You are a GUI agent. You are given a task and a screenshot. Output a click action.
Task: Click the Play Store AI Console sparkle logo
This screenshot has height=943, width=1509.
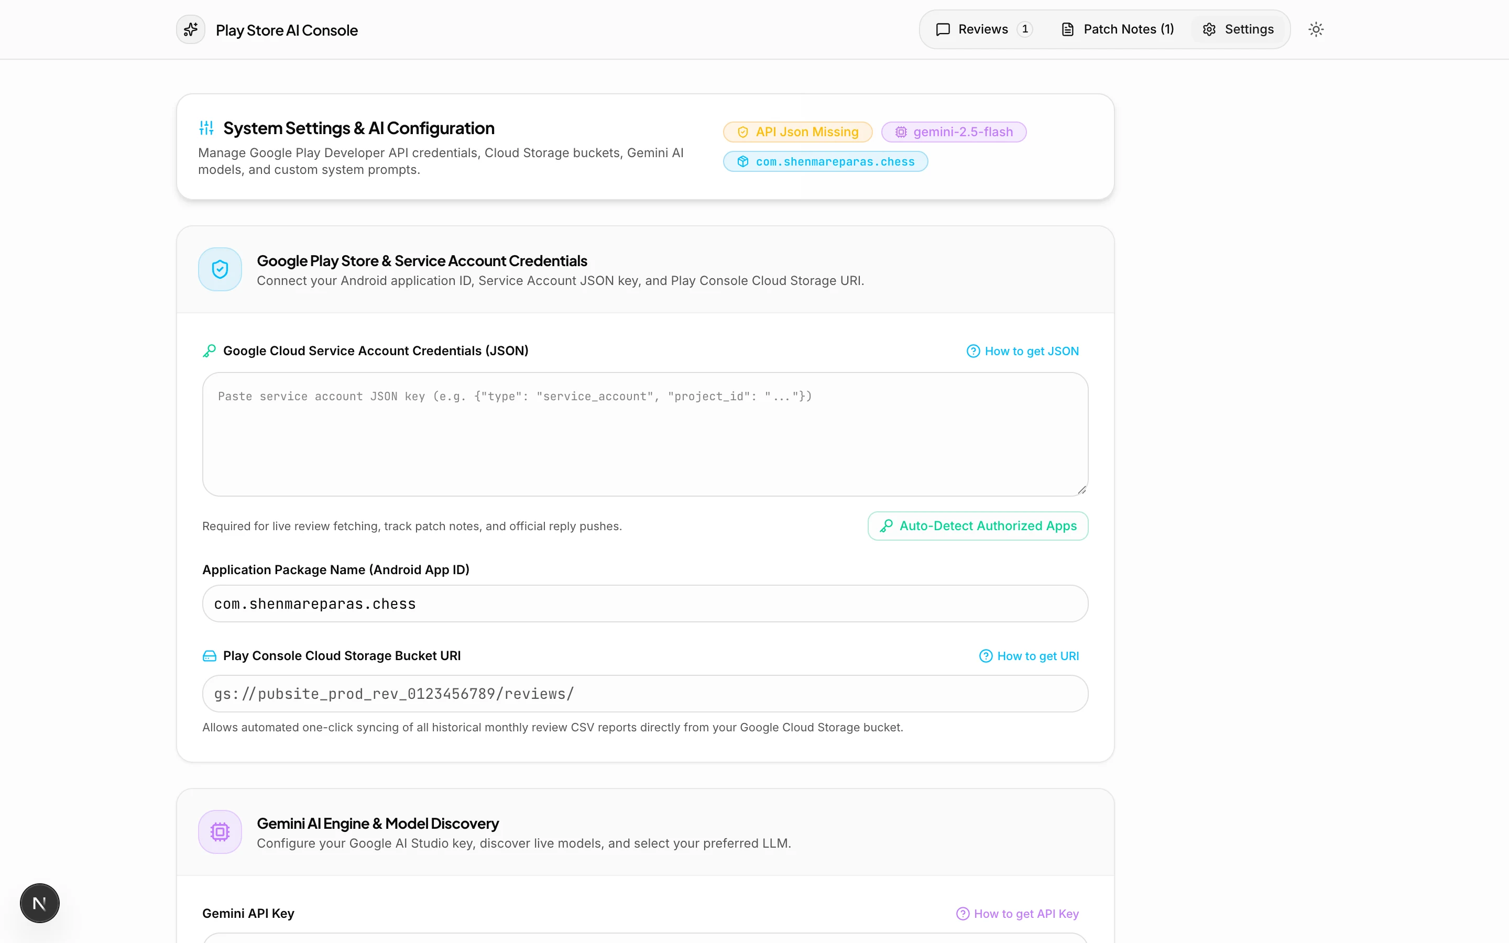191,29
